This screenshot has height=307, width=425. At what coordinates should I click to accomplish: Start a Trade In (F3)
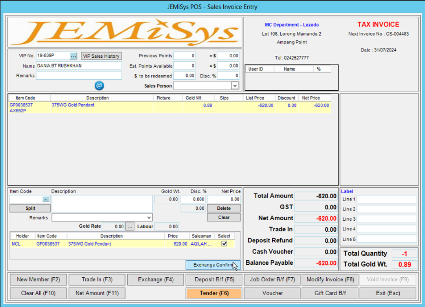97,279
